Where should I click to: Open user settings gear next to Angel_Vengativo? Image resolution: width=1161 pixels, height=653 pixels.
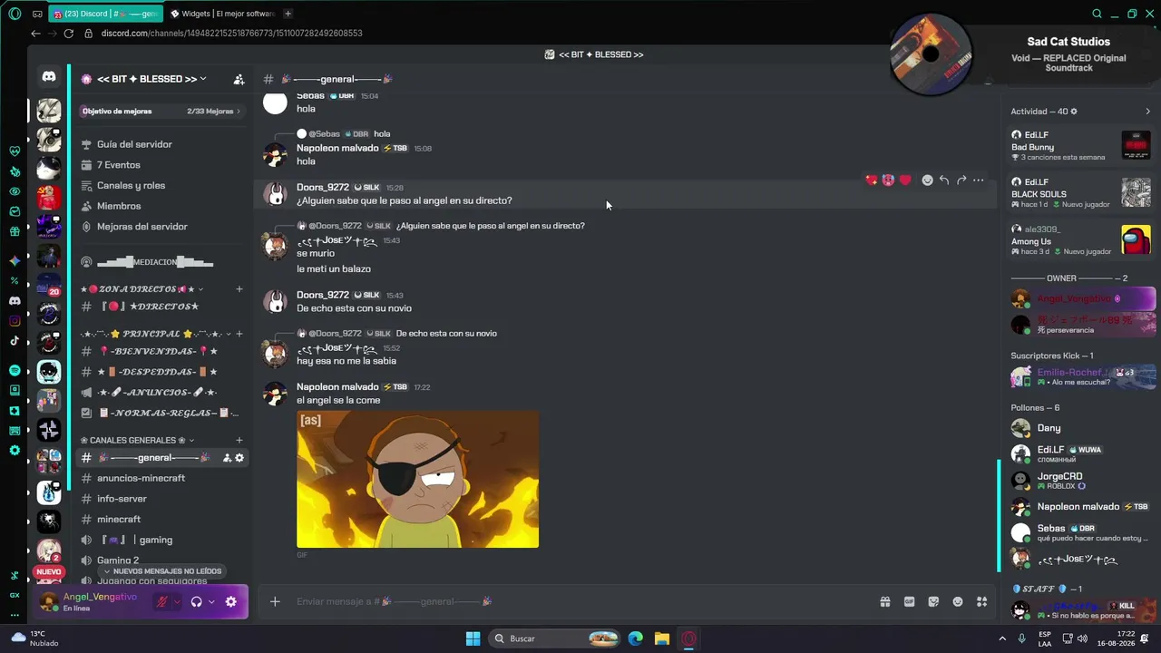[231, 601]
